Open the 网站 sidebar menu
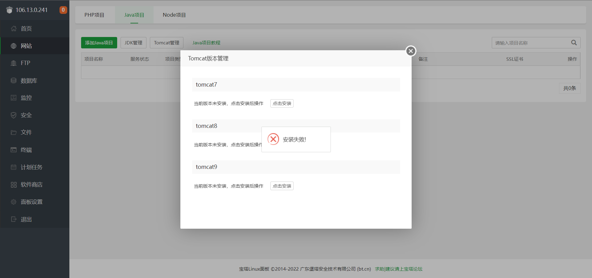592x278 pixels. click(35, 46)
